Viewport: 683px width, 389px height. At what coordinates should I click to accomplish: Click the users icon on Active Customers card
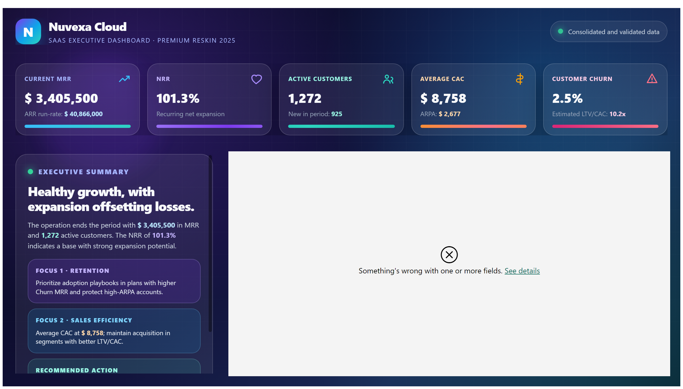point(388,79)
